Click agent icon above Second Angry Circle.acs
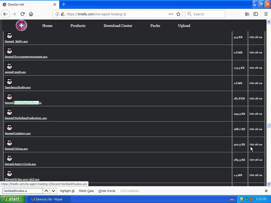Screen dimensions: 271x203 click(x=9, y=158)
